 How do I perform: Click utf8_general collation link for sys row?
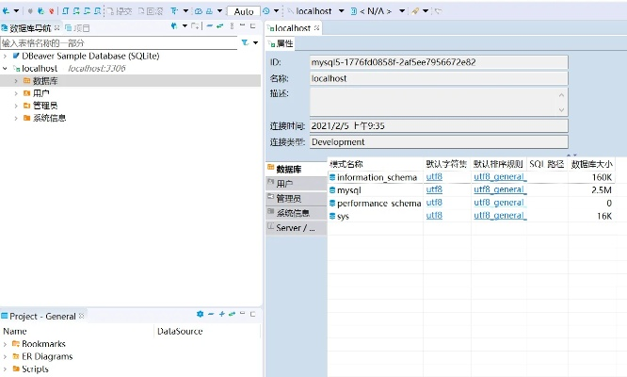click(x=499, y=216)
